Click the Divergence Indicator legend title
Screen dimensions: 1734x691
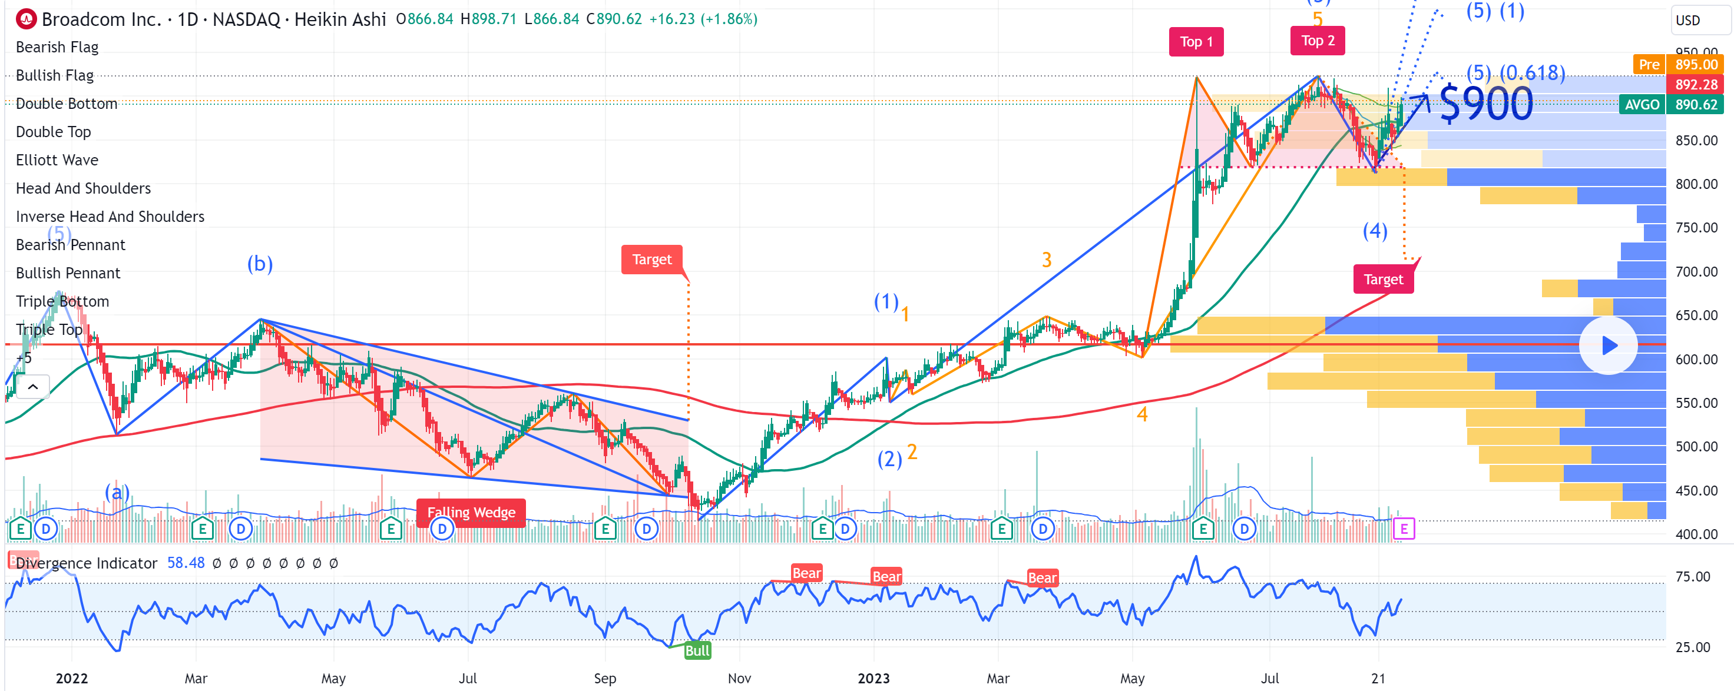click(86, 563)
